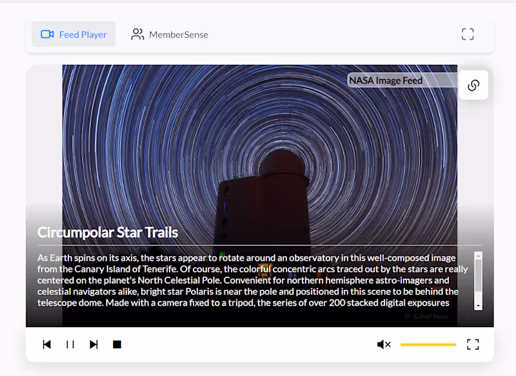
Task: Toggle player fullscreen in the control bar
Action: pyautogui.click(x=473, y=344)
